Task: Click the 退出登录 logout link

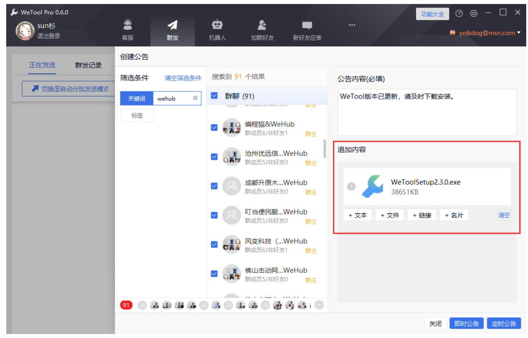Action: coord(49,36)
